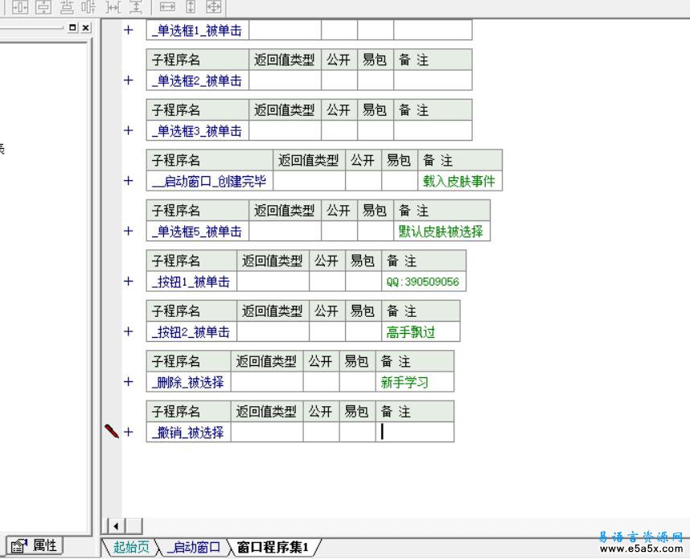Expand the _按钮1_被单击 subroutine
This screenshot has height=559, width=690.
point(128,281)
